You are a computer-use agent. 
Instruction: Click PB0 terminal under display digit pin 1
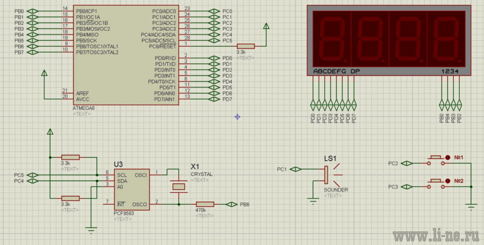point(442,105)
